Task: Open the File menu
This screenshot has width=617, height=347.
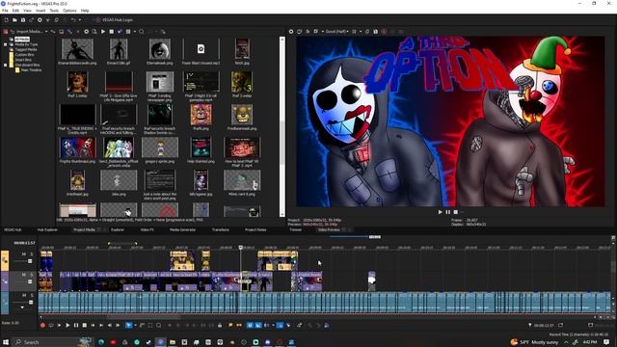Action: point(5,11)
